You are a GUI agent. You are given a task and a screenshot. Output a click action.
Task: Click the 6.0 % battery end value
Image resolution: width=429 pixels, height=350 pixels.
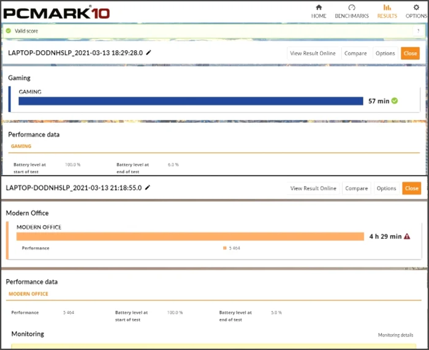coord(173,165)
